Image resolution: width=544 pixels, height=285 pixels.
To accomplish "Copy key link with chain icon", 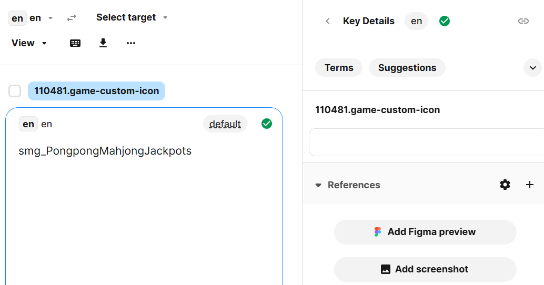I will click(x=523, y=21).
